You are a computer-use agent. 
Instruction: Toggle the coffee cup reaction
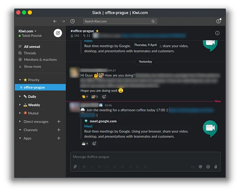click(x=85, y=143)
